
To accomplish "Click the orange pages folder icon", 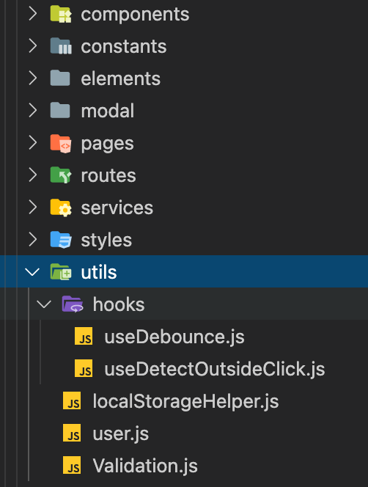I will [61, 143].
